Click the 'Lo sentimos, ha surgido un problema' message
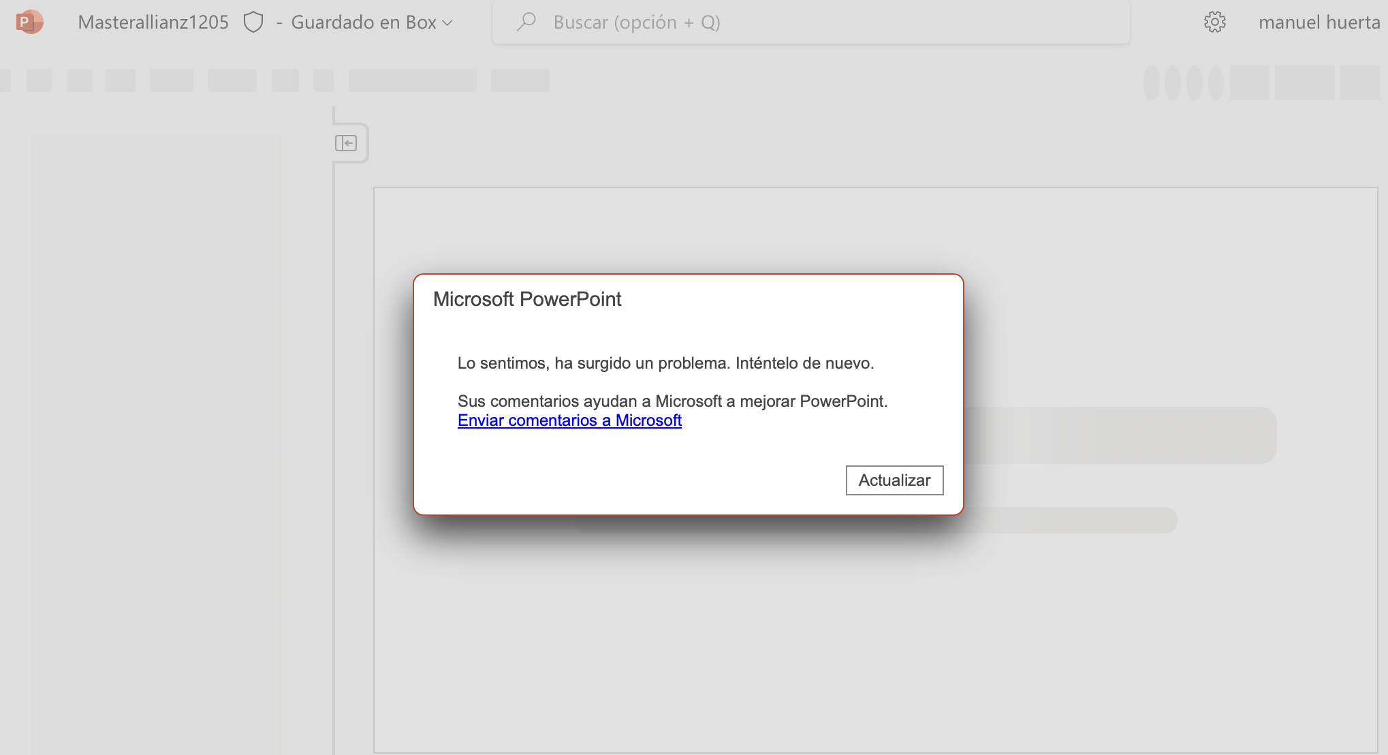This screenshot has height=755, width=1388. tap(665, 363)
